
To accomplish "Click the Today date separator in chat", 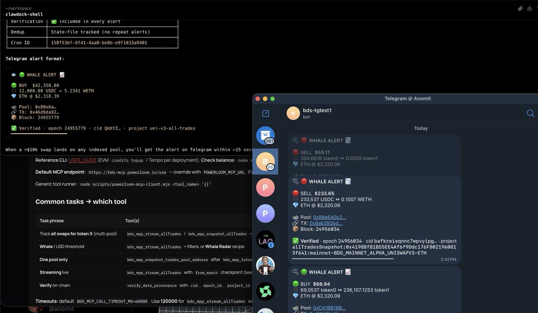I will (421, 128).
